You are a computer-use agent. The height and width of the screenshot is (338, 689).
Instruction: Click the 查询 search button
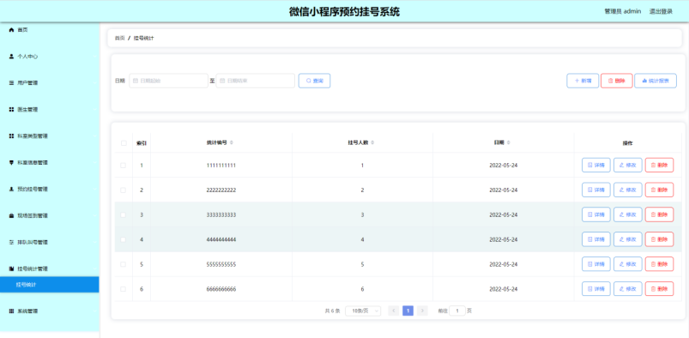(314, 81)
